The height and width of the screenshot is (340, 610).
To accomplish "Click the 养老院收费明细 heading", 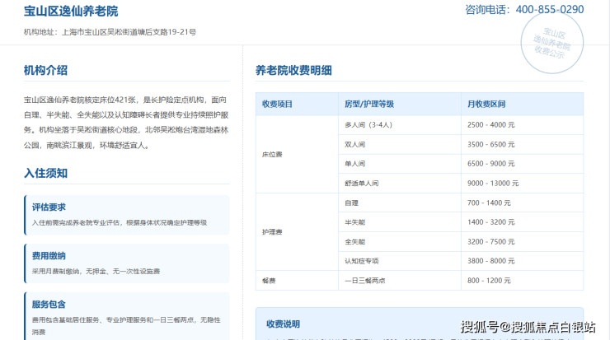I will tap(293, 70).
